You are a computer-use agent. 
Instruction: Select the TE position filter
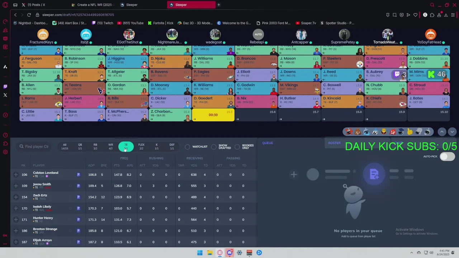pos(126,147)
